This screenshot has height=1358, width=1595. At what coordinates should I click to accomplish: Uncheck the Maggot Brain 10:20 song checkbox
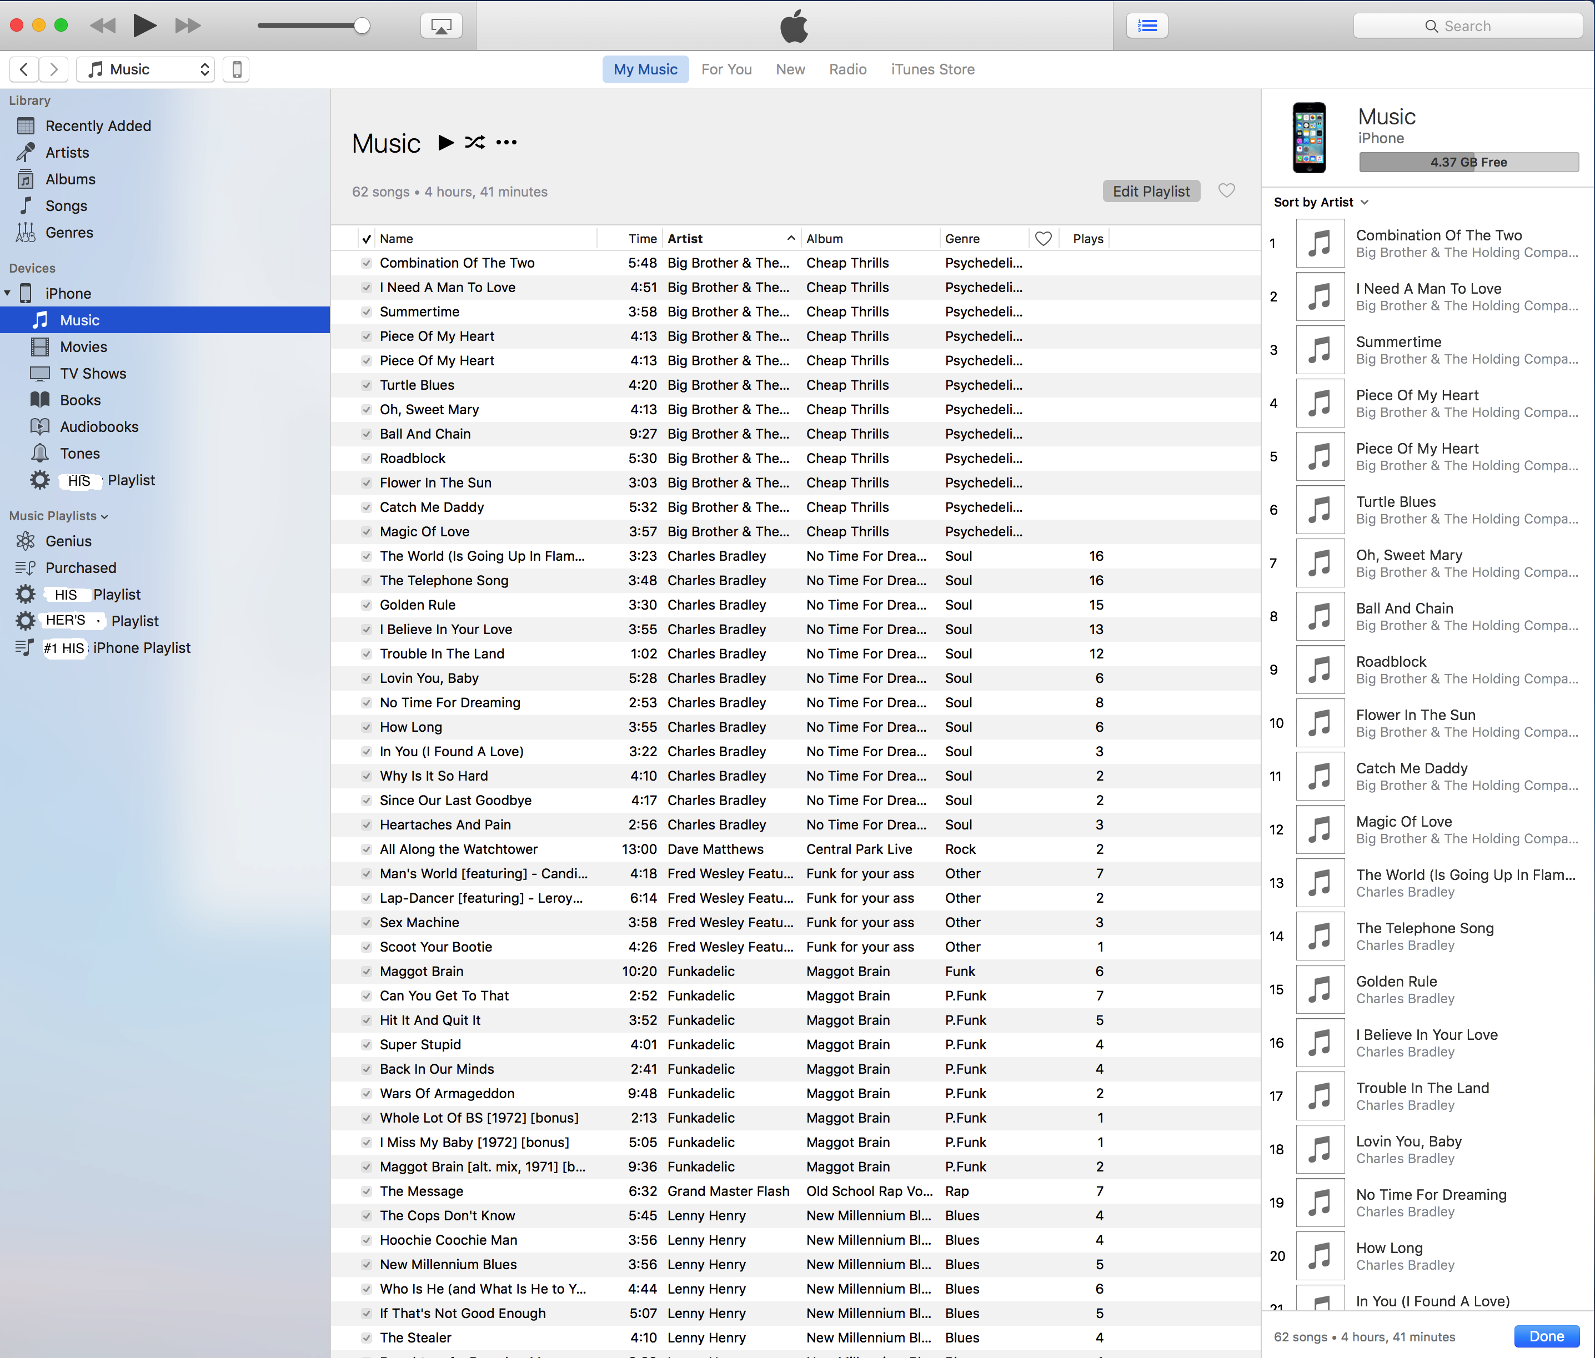click(x=367, y=971)
